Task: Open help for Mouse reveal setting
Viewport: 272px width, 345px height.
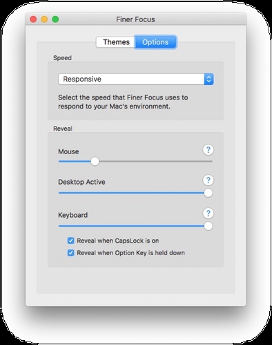Action: 208,150
